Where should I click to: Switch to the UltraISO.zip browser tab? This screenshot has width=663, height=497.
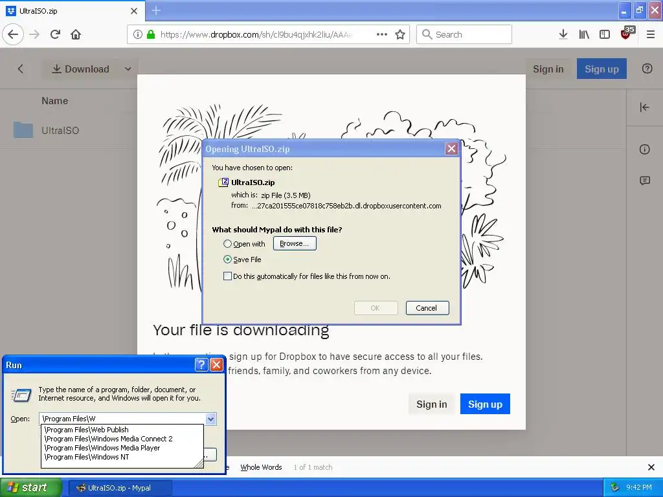click(72, 11)
